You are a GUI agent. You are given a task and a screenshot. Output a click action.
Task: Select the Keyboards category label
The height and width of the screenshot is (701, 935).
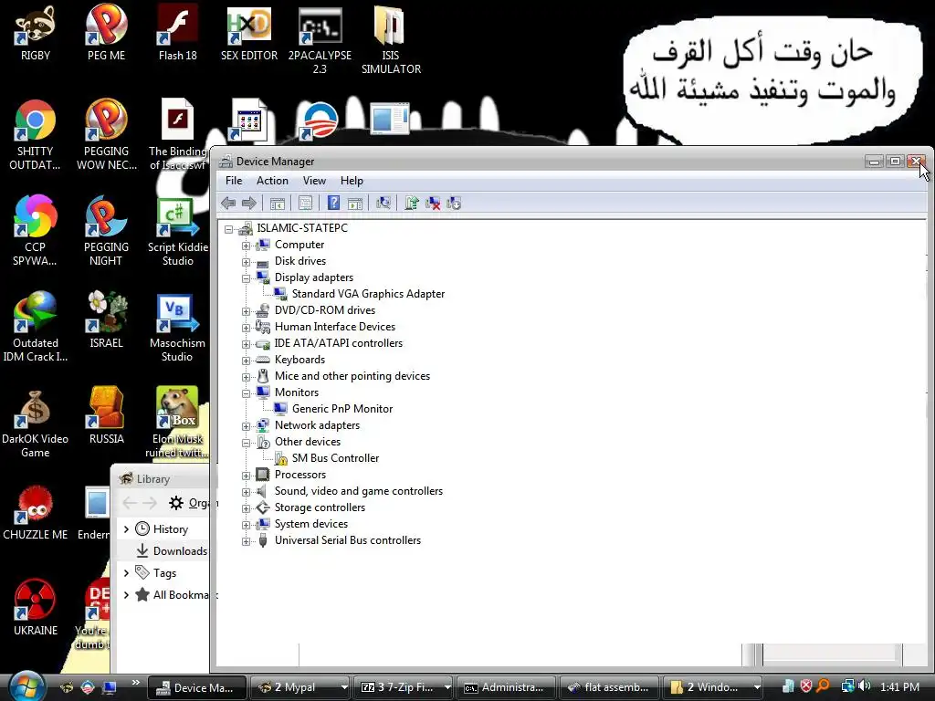point(299,360)
